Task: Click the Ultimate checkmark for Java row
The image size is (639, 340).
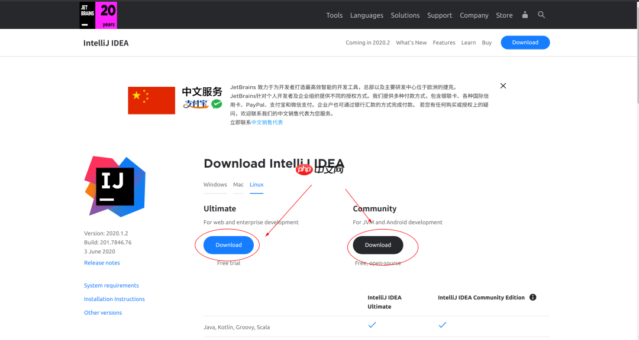Action: (372, 325)
